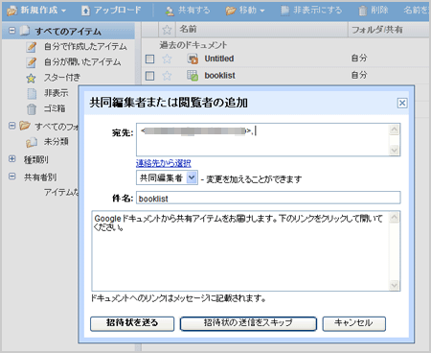Click 招待状の送信をスキップ button
Screen dimensions: 431x353
click(x=248, y=323)
